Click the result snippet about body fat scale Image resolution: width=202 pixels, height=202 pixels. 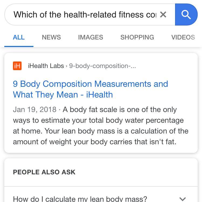pyautogui.click(x=101, y=126)
